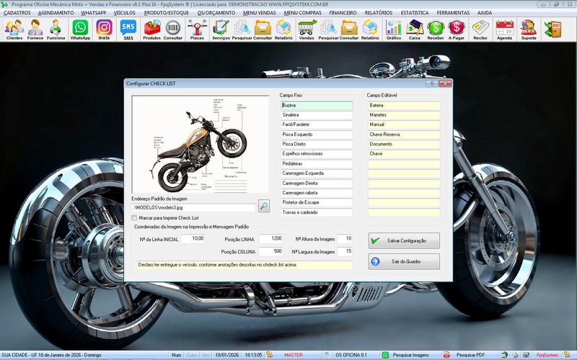This screenshot has width=577, height=360.
Task: Click the image path search magnifier button
Action: (x=264, y=207)
